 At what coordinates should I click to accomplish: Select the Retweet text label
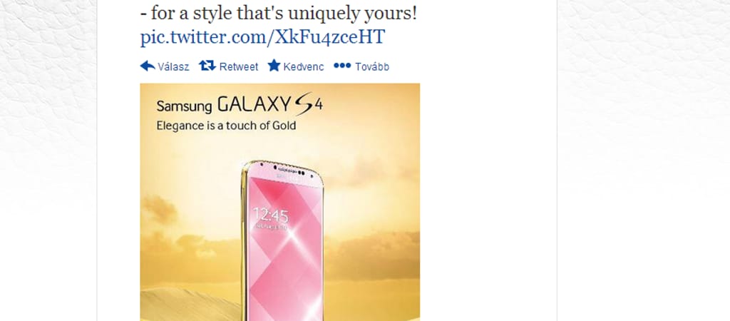click(x=238, y=66)
